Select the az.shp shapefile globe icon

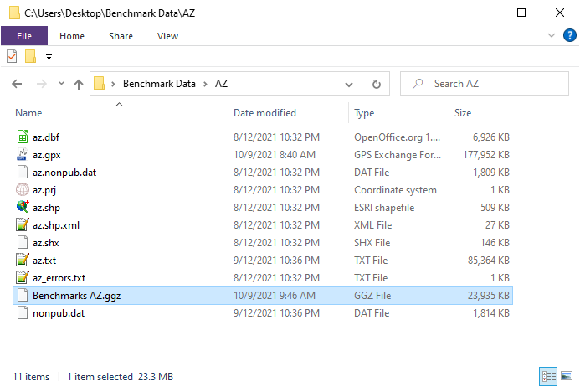pos(23,207)
